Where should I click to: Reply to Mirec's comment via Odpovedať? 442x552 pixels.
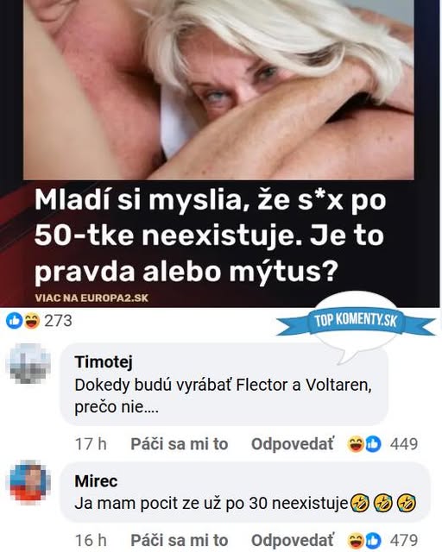[292, 540]
